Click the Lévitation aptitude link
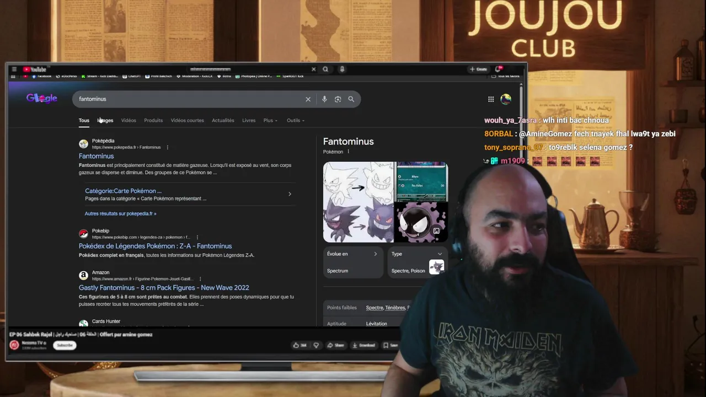The width and height of the screenshot is (706, 397). [x=376, y=324]
